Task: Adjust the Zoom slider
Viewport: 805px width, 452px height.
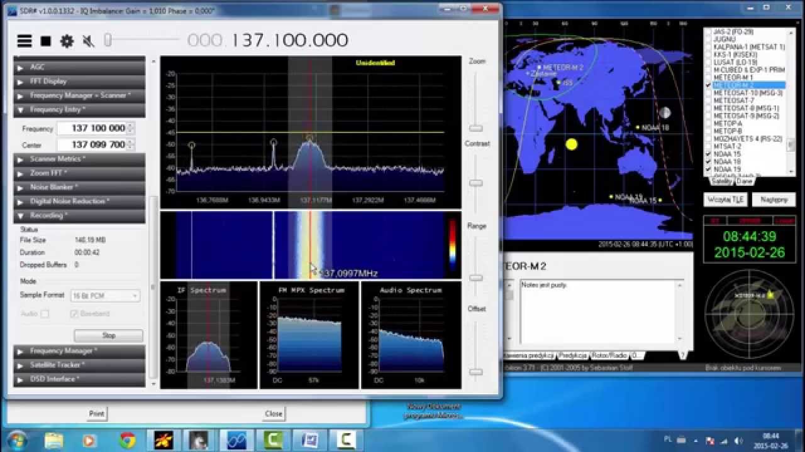Action: (x=476, y=128)
